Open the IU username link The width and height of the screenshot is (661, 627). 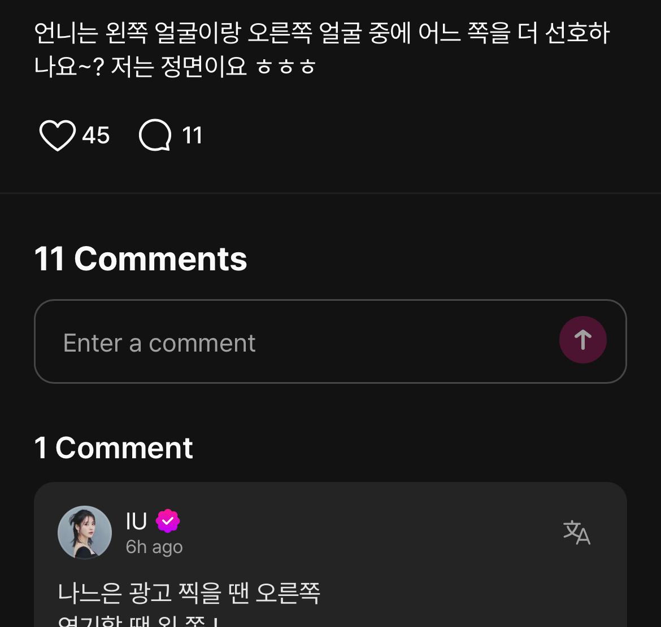[136, 521]
